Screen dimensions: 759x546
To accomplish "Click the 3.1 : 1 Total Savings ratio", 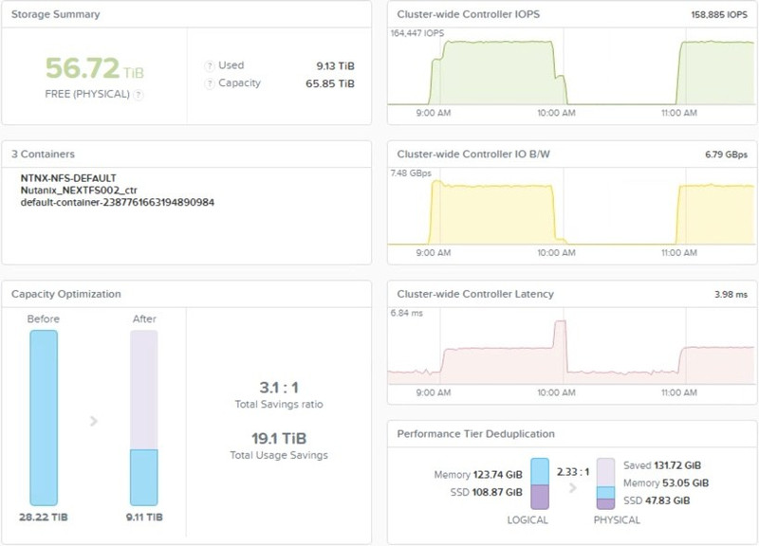I will [x=279, y=388].
